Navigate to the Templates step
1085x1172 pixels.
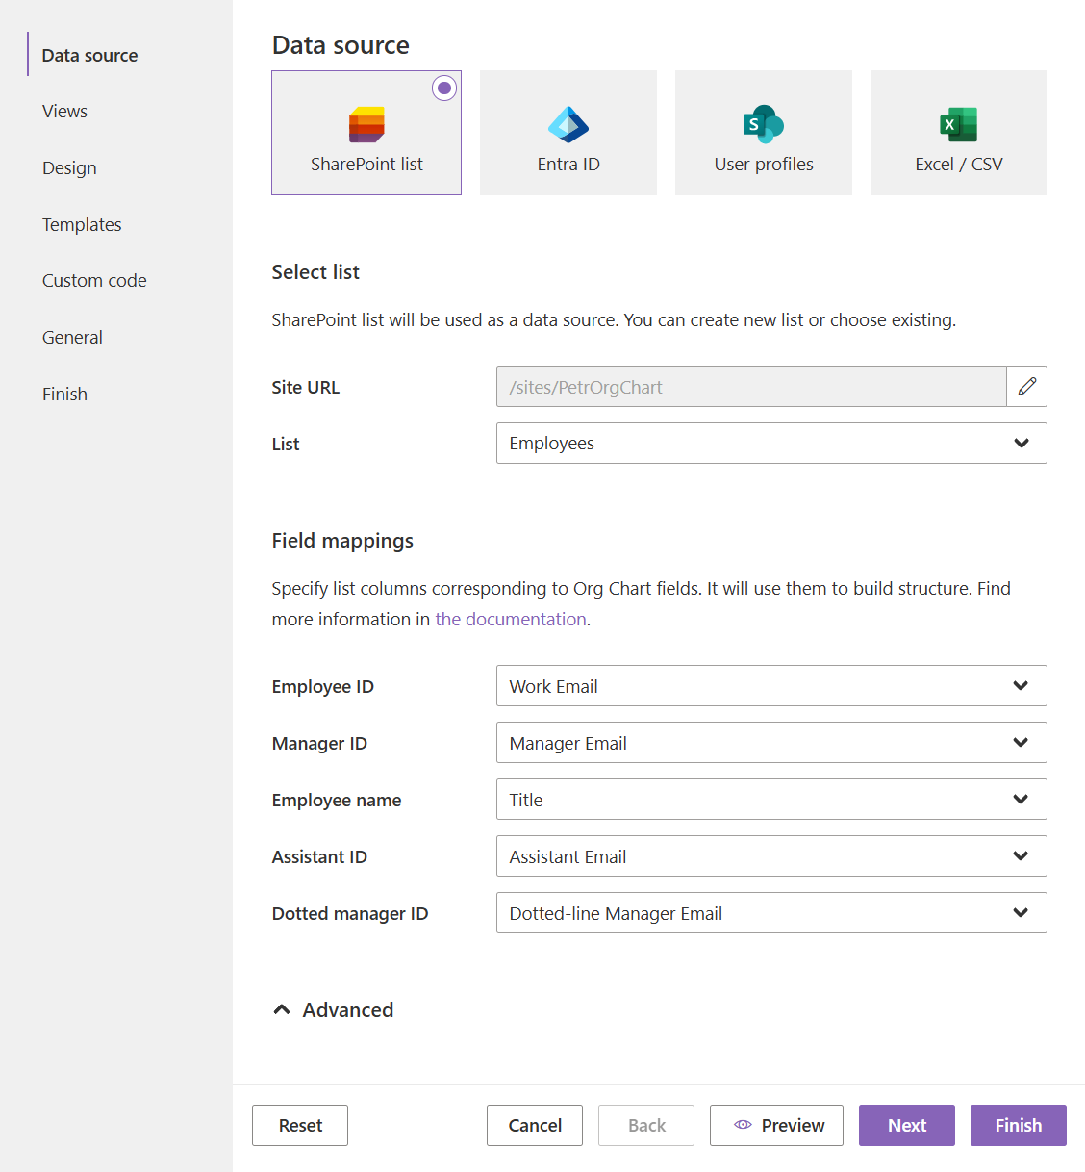click(82, 224)
